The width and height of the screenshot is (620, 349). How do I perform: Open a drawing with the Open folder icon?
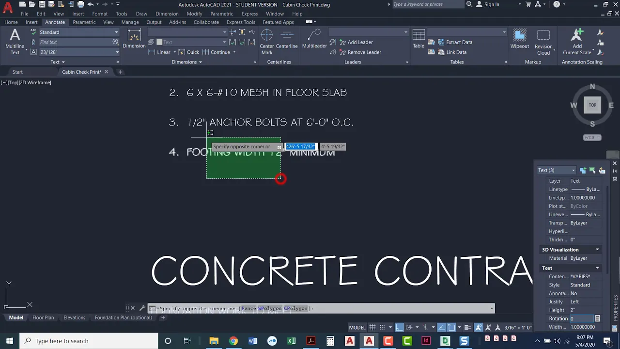(x=33, y=4)
